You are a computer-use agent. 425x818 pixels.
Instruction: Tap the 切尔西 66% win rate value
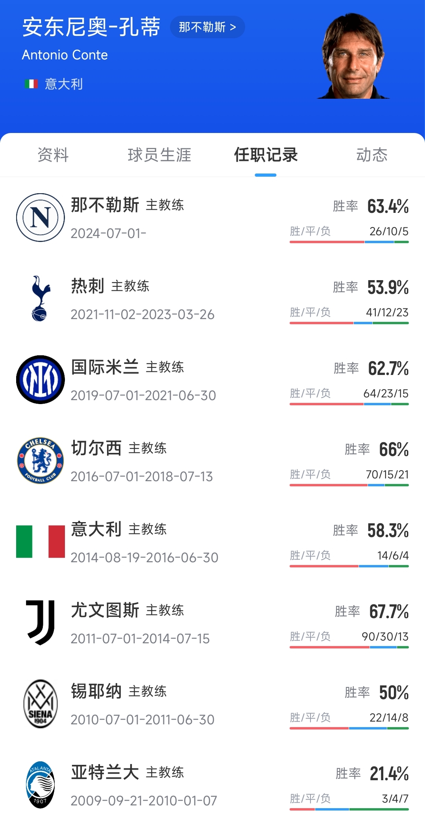tap(394, 449)
